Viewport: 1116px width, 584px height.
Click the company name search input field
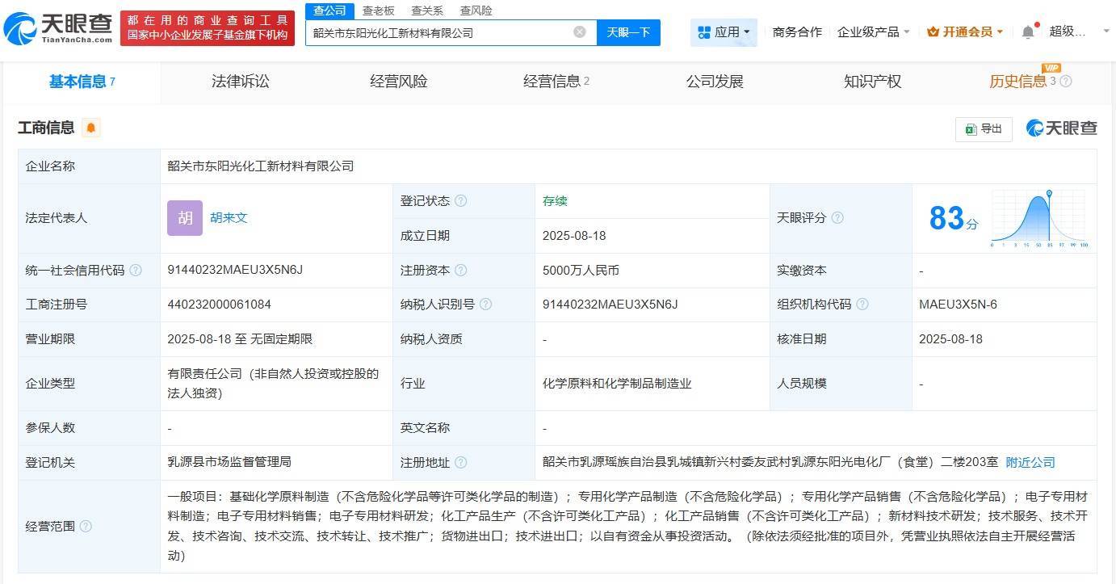point(440,33)
